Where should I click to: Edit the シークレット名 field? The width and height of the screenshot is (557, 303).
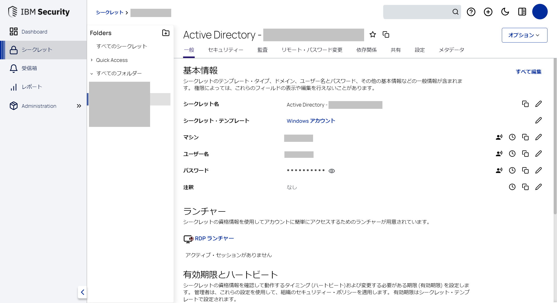pyautogui.click(x=538, y=104)
